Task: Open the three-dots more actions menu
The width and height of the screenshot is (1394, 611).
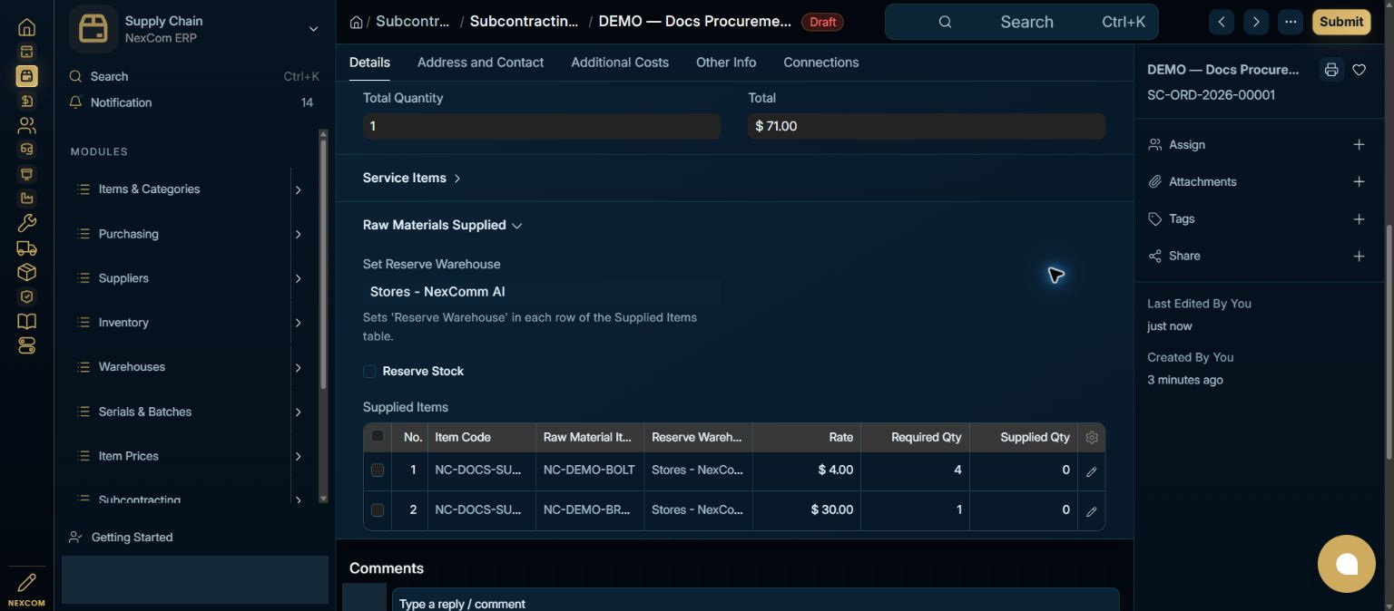Action: pos(1291,22)
